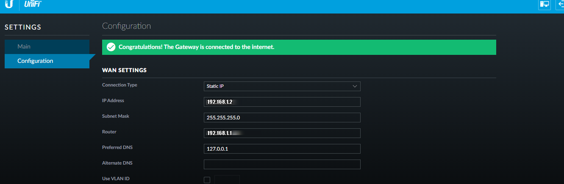Expand the Connection Type dropdown showing Static IP
564x184 pixels.
click(282, 86)
